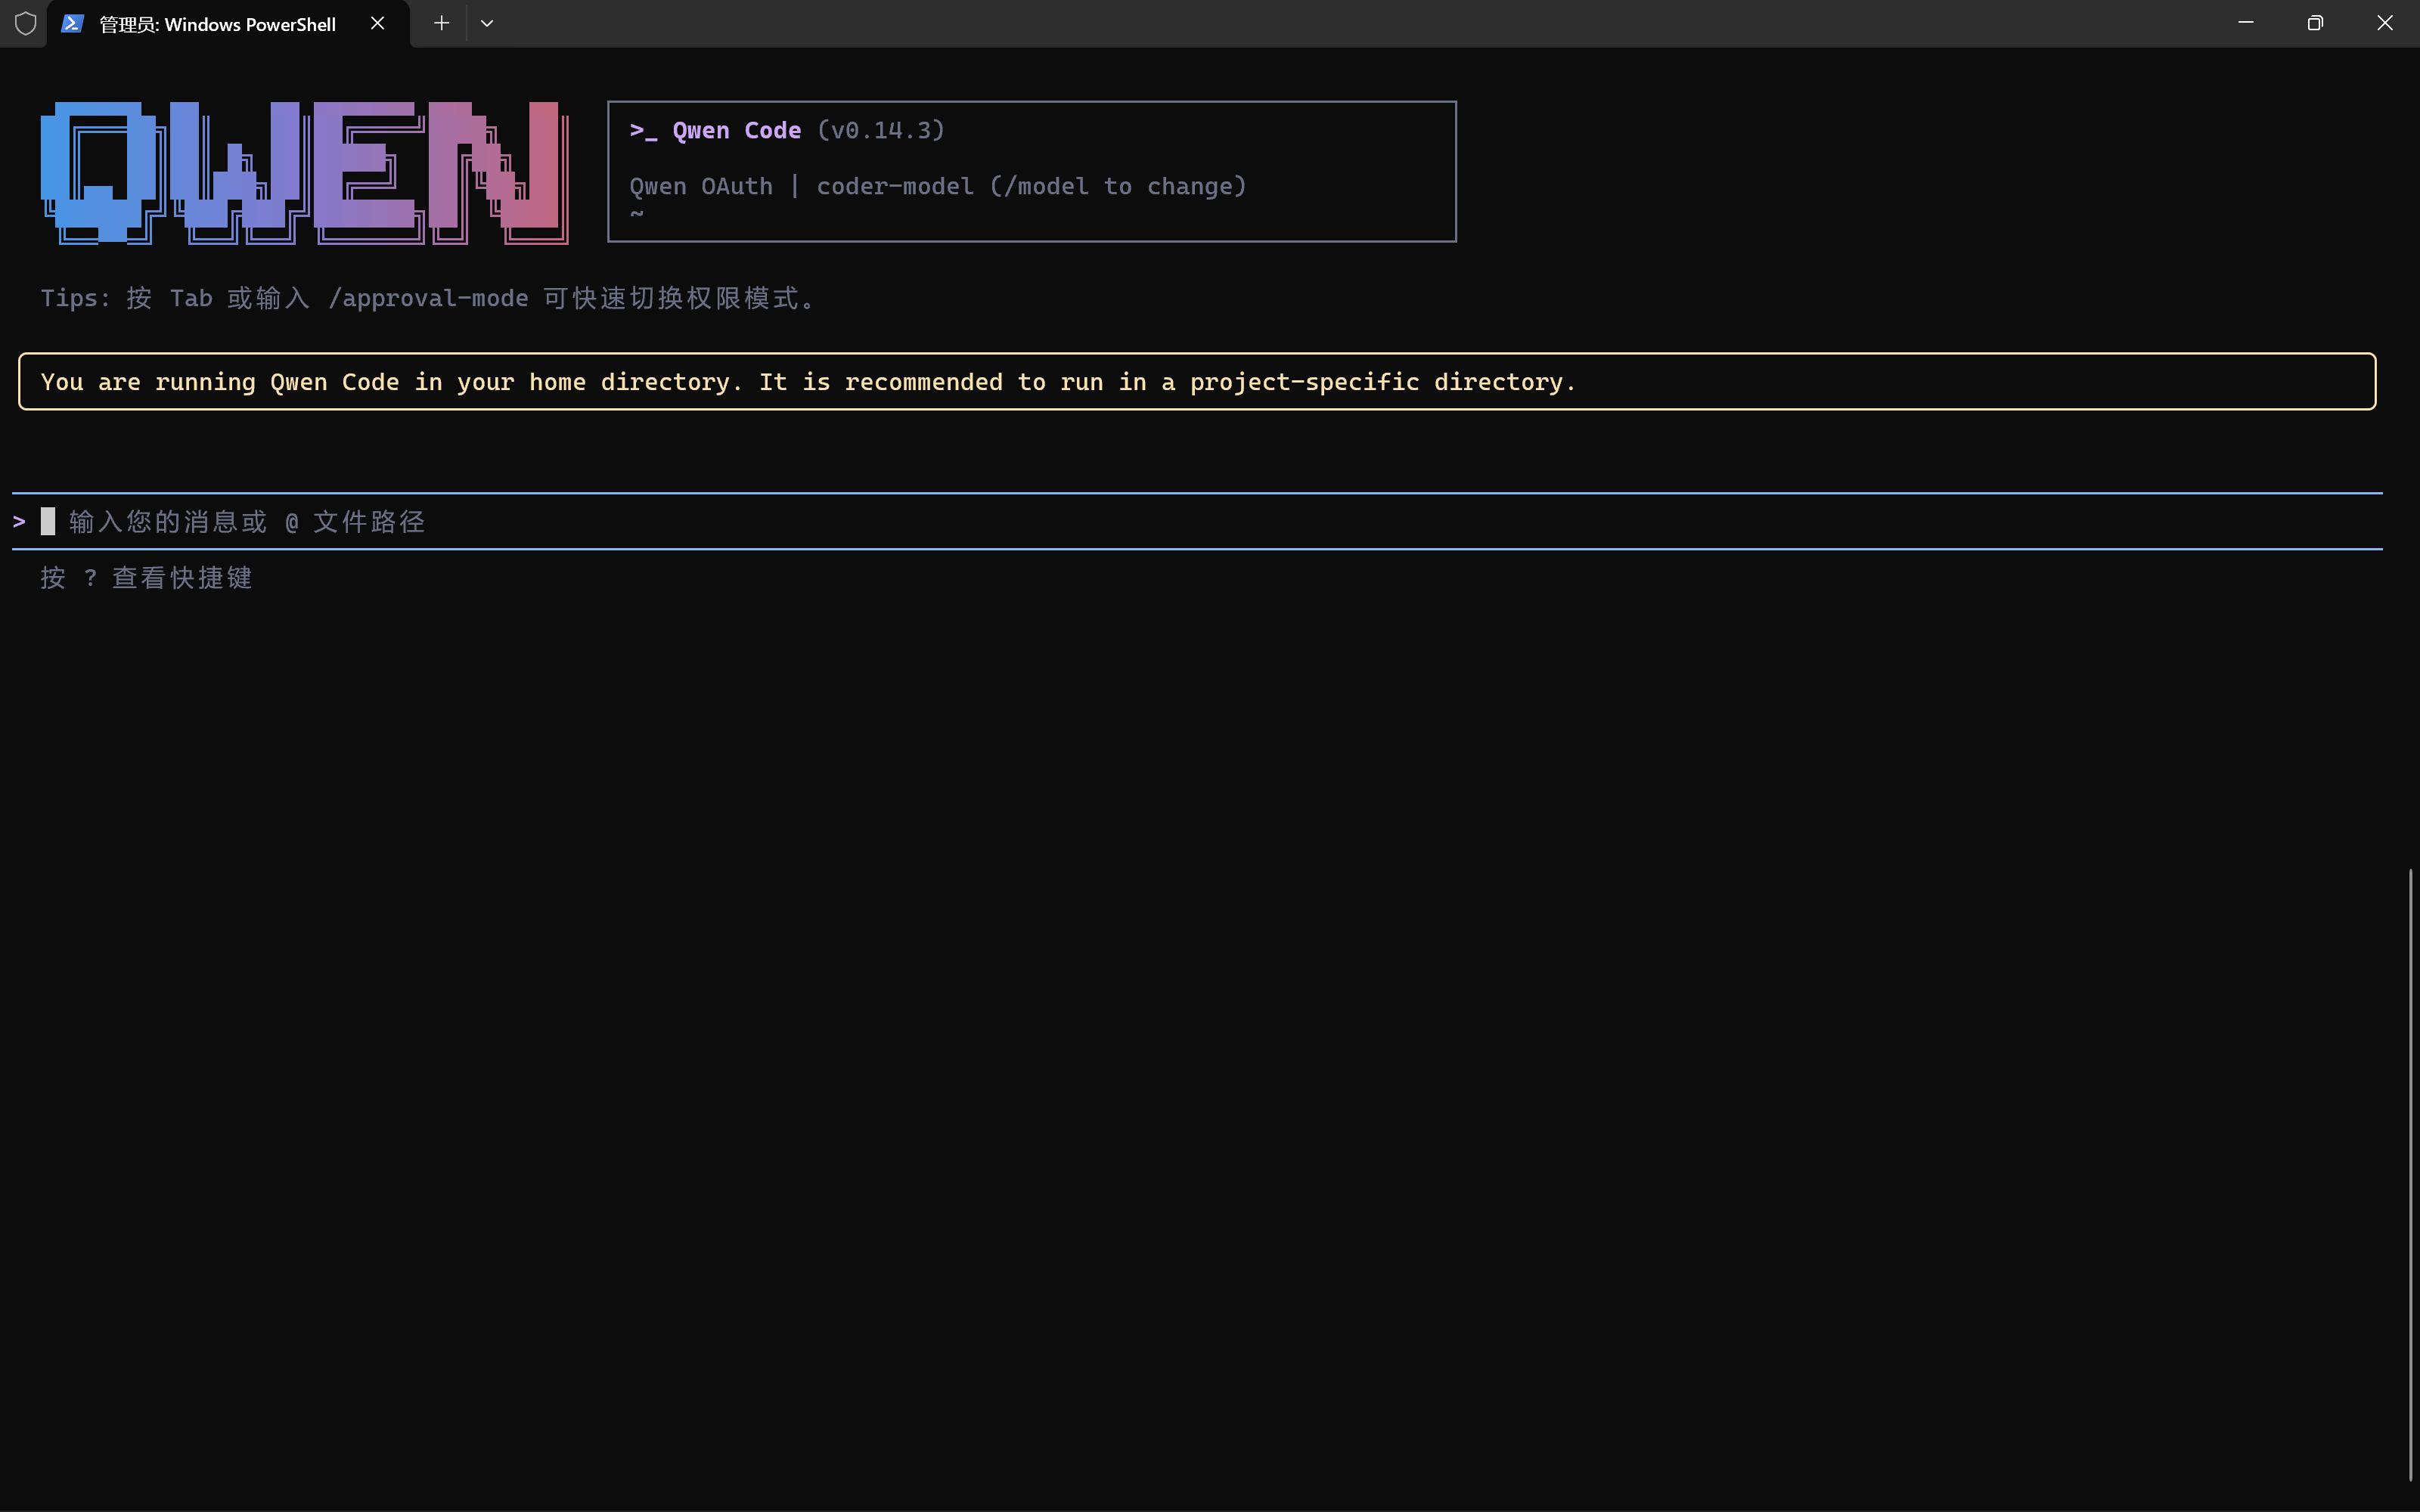Expand the new tab profile dropdown
The height and width of the screenshot is (1512, 2420).
point(487,23)
